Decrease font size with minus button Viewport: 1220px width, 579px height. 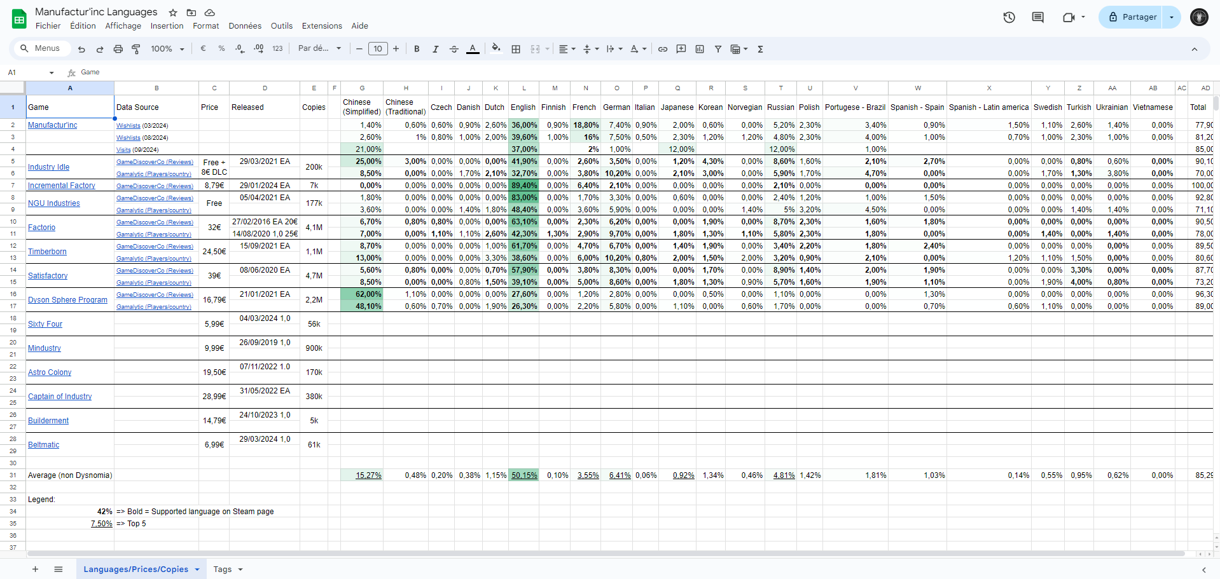click(x=359, y=48)
